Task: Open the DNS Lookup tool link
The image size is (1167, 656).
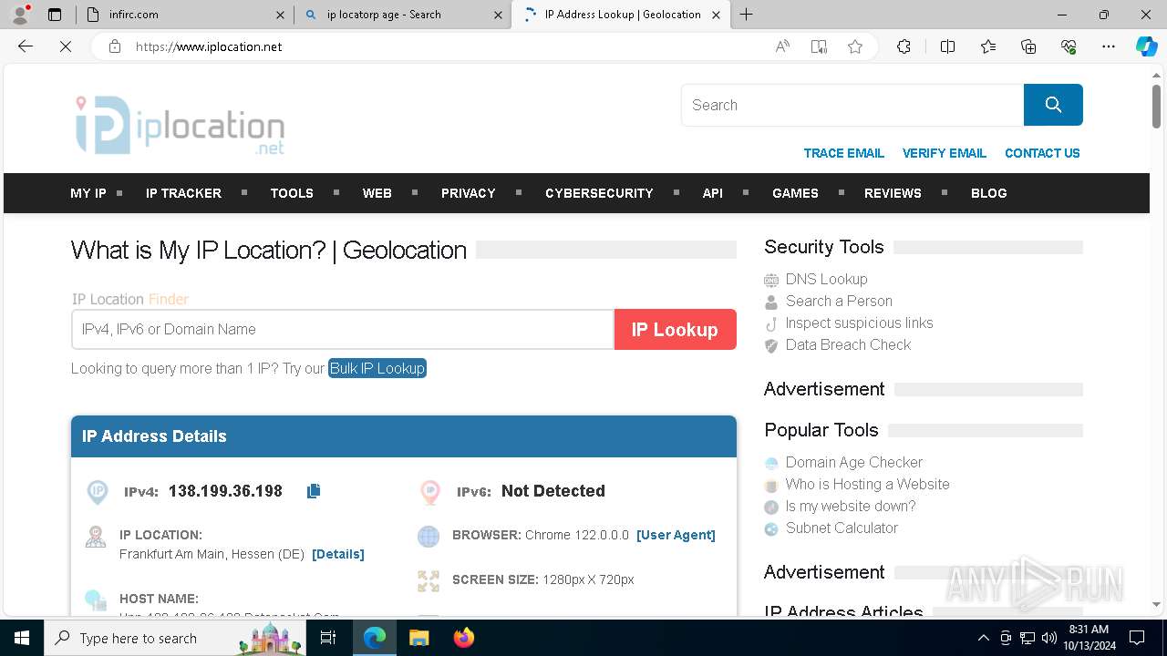Action: click(827, 279)
